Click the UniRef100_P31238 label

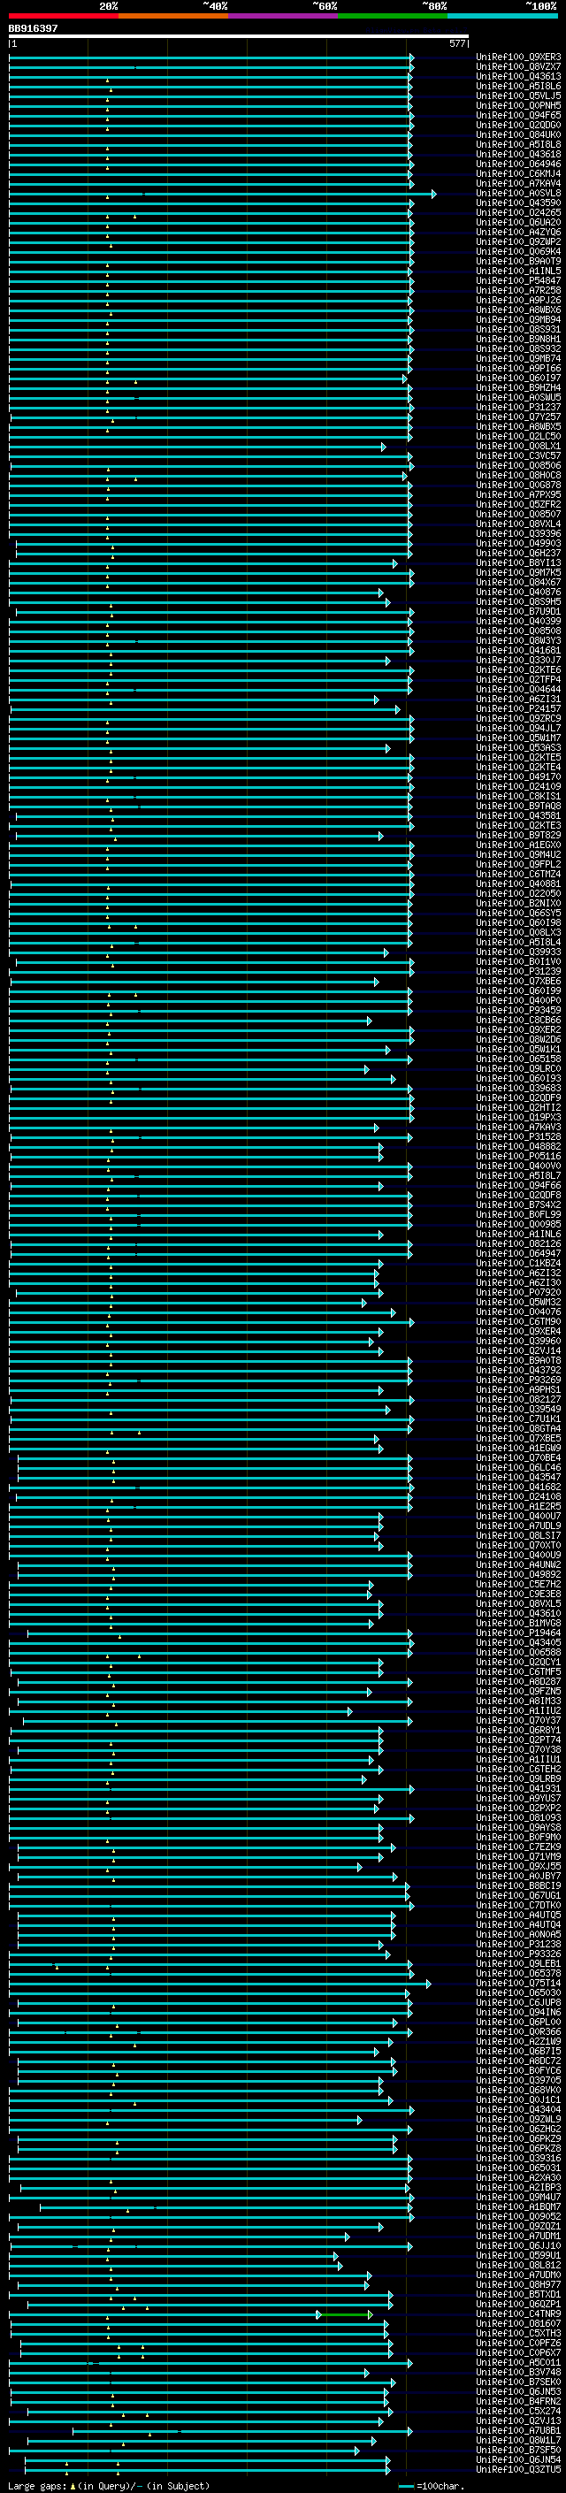[518, 1945]
